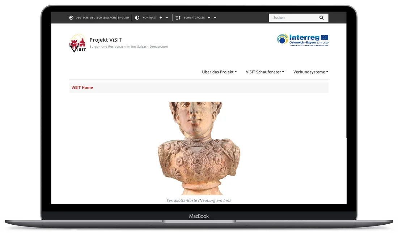Switch site language to English
The width and height of the screenshot is (398, 233).
[x=124, y=18]
